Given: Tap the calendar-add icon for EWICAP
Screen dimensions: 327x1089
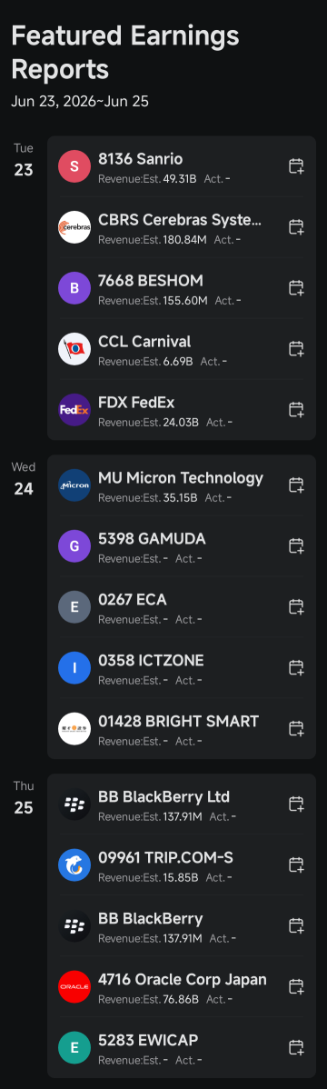Looking at the screenshot, I should (x=296, y=1047).
